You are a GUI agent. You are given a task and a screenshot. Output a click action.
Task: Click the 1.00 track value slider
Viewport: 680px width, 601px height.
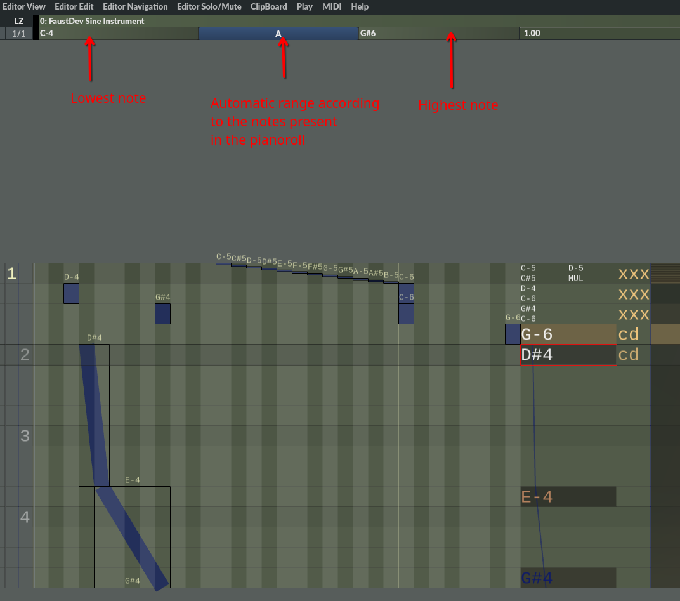599,34
